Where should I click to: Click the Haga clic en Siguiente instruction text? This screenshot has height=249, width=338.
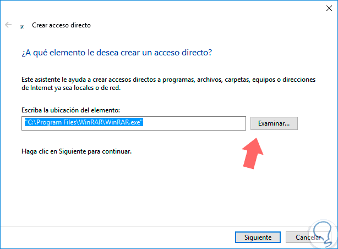[77, 150]
